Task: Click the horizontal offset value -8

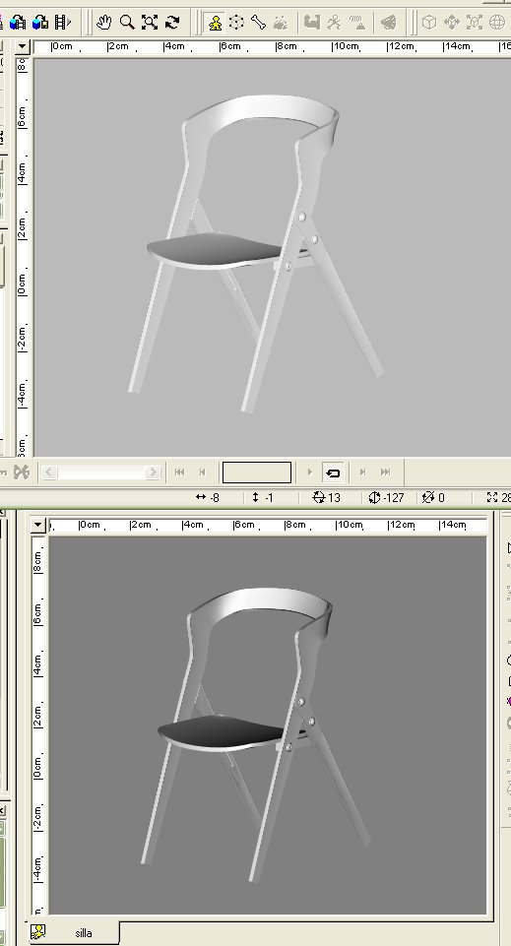Action: [215, 498]
